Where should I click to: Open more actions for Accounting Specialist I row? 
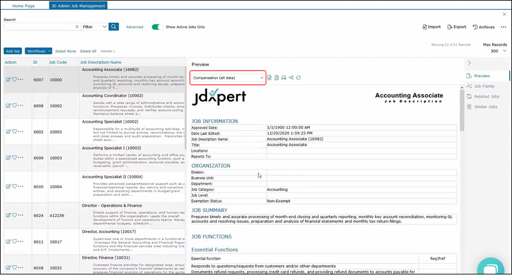pos(20,158)
